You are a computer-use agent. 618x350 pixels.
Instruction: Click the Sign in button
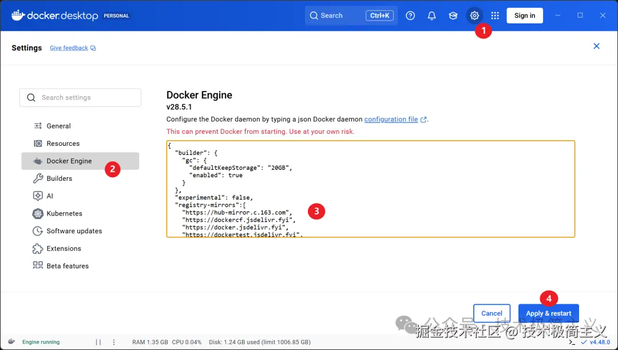(525, 16)
